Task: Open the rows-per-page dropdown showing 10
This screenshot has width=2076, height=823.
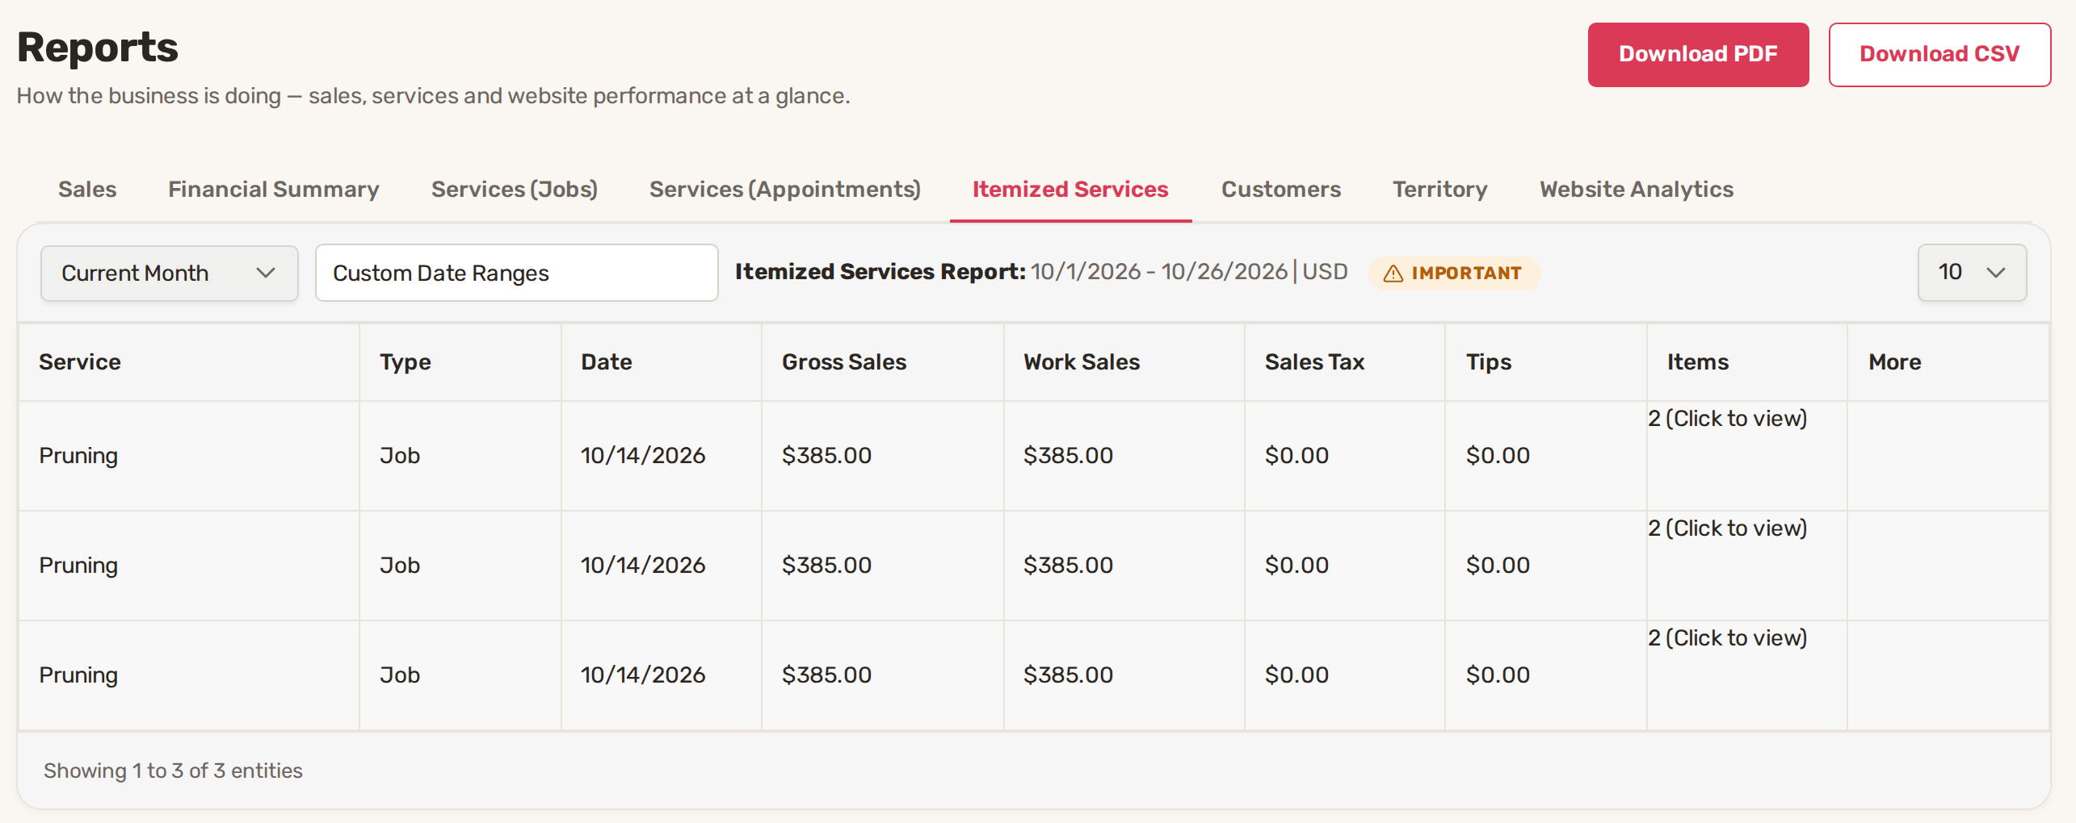Action: pyautogui.click(x=1972, y=273)
